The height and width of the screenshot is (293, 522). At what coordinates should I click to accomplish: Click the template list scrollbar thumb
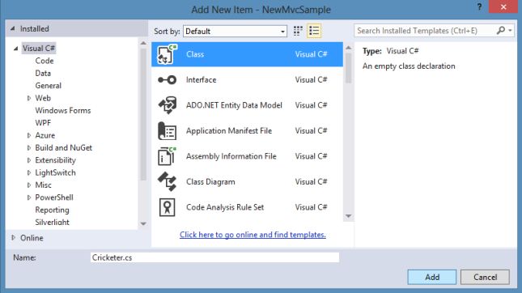point(348,68)
